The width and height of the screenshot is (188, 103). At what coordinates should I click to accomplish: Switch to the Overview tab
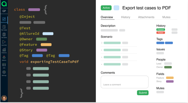click(107, 17)
